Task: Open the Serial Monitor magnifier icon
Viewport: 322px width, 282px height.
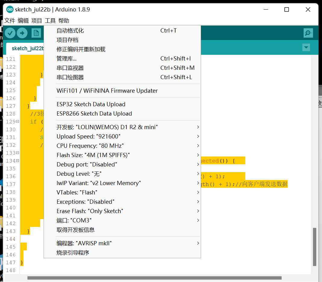Action: (308, 33)
